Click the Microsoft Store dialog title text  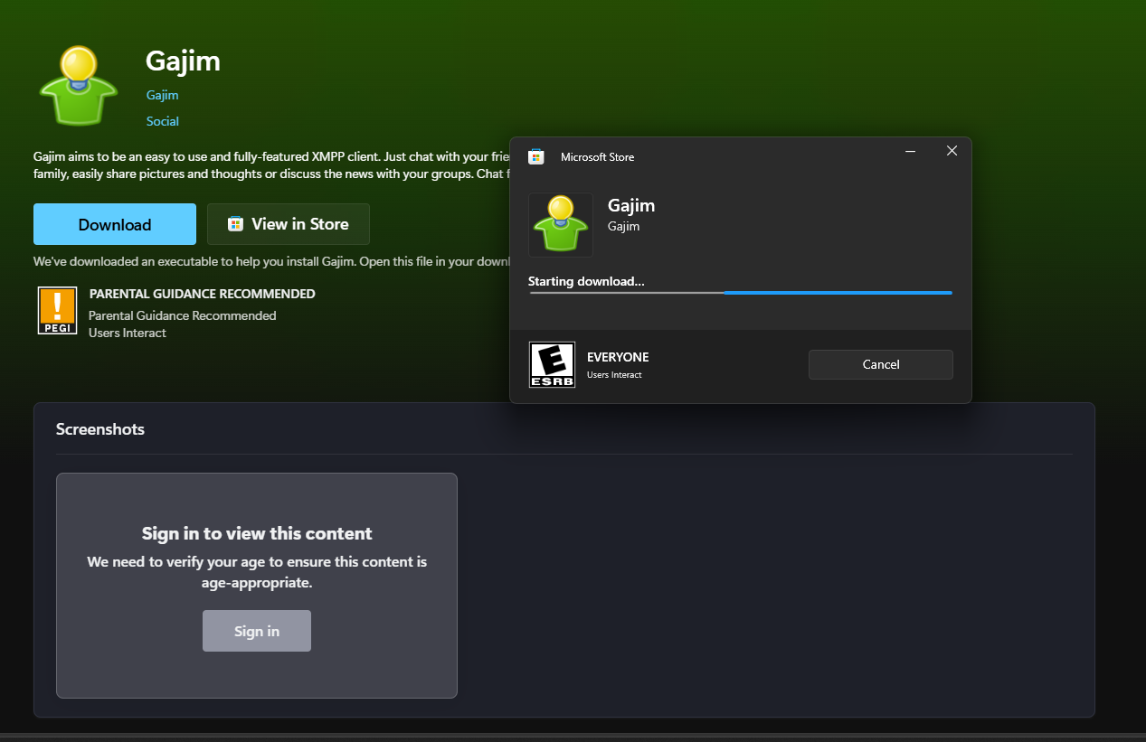(597, 157)
